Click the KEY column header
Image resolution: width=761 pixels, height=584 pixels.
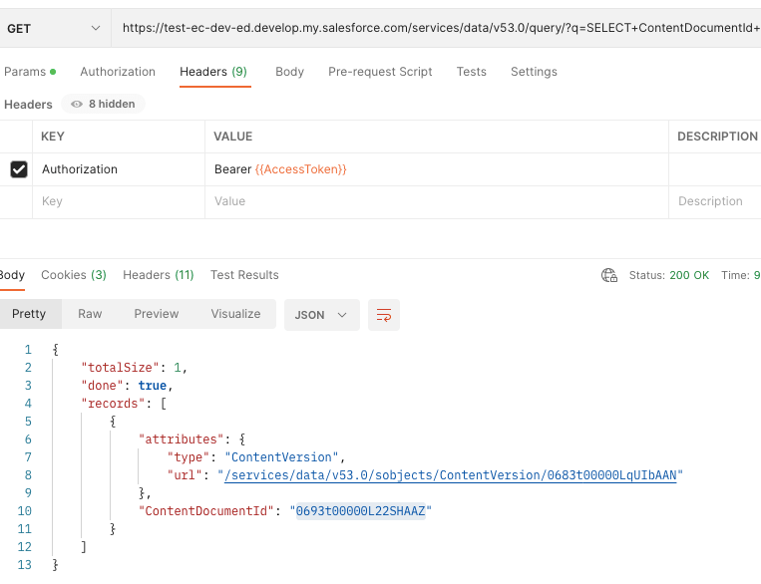[x=53, y=137]
